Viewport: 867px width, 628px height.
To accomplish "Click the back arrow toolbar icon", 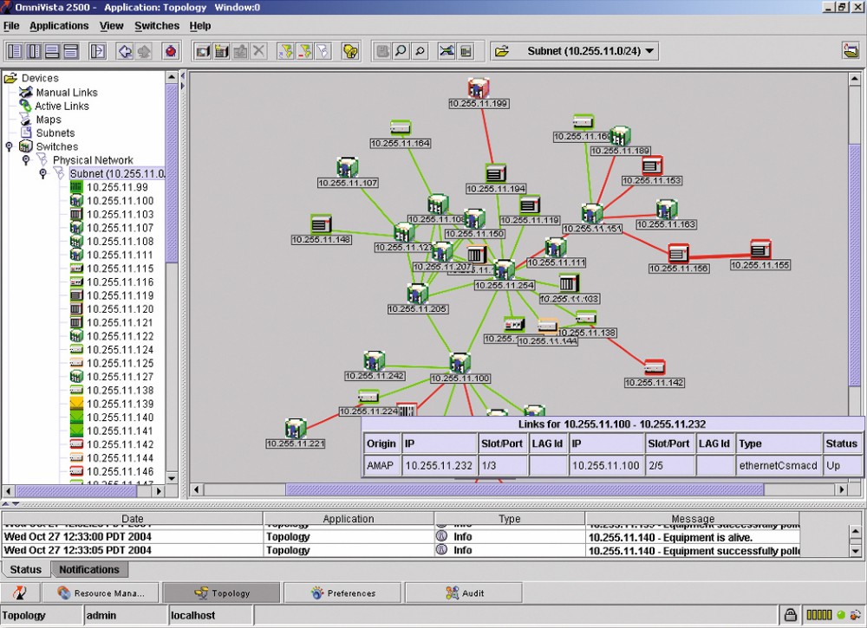I will point(125,51).
